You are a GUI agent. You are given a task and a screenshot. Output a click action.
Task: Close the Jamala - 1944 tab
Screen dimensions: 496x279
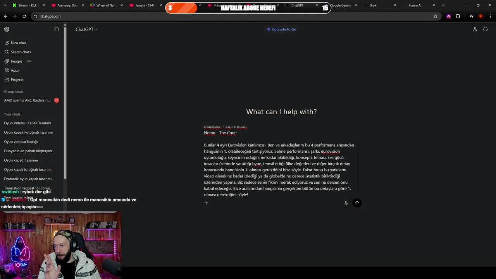tap(160, 5)
